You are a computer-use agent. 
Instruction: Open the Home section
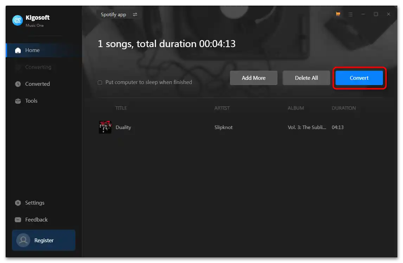click(44, 50)
